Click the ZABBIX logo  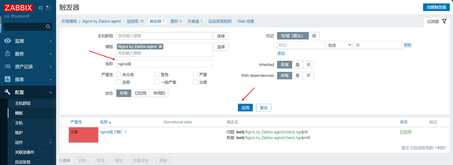click(18, 8)
